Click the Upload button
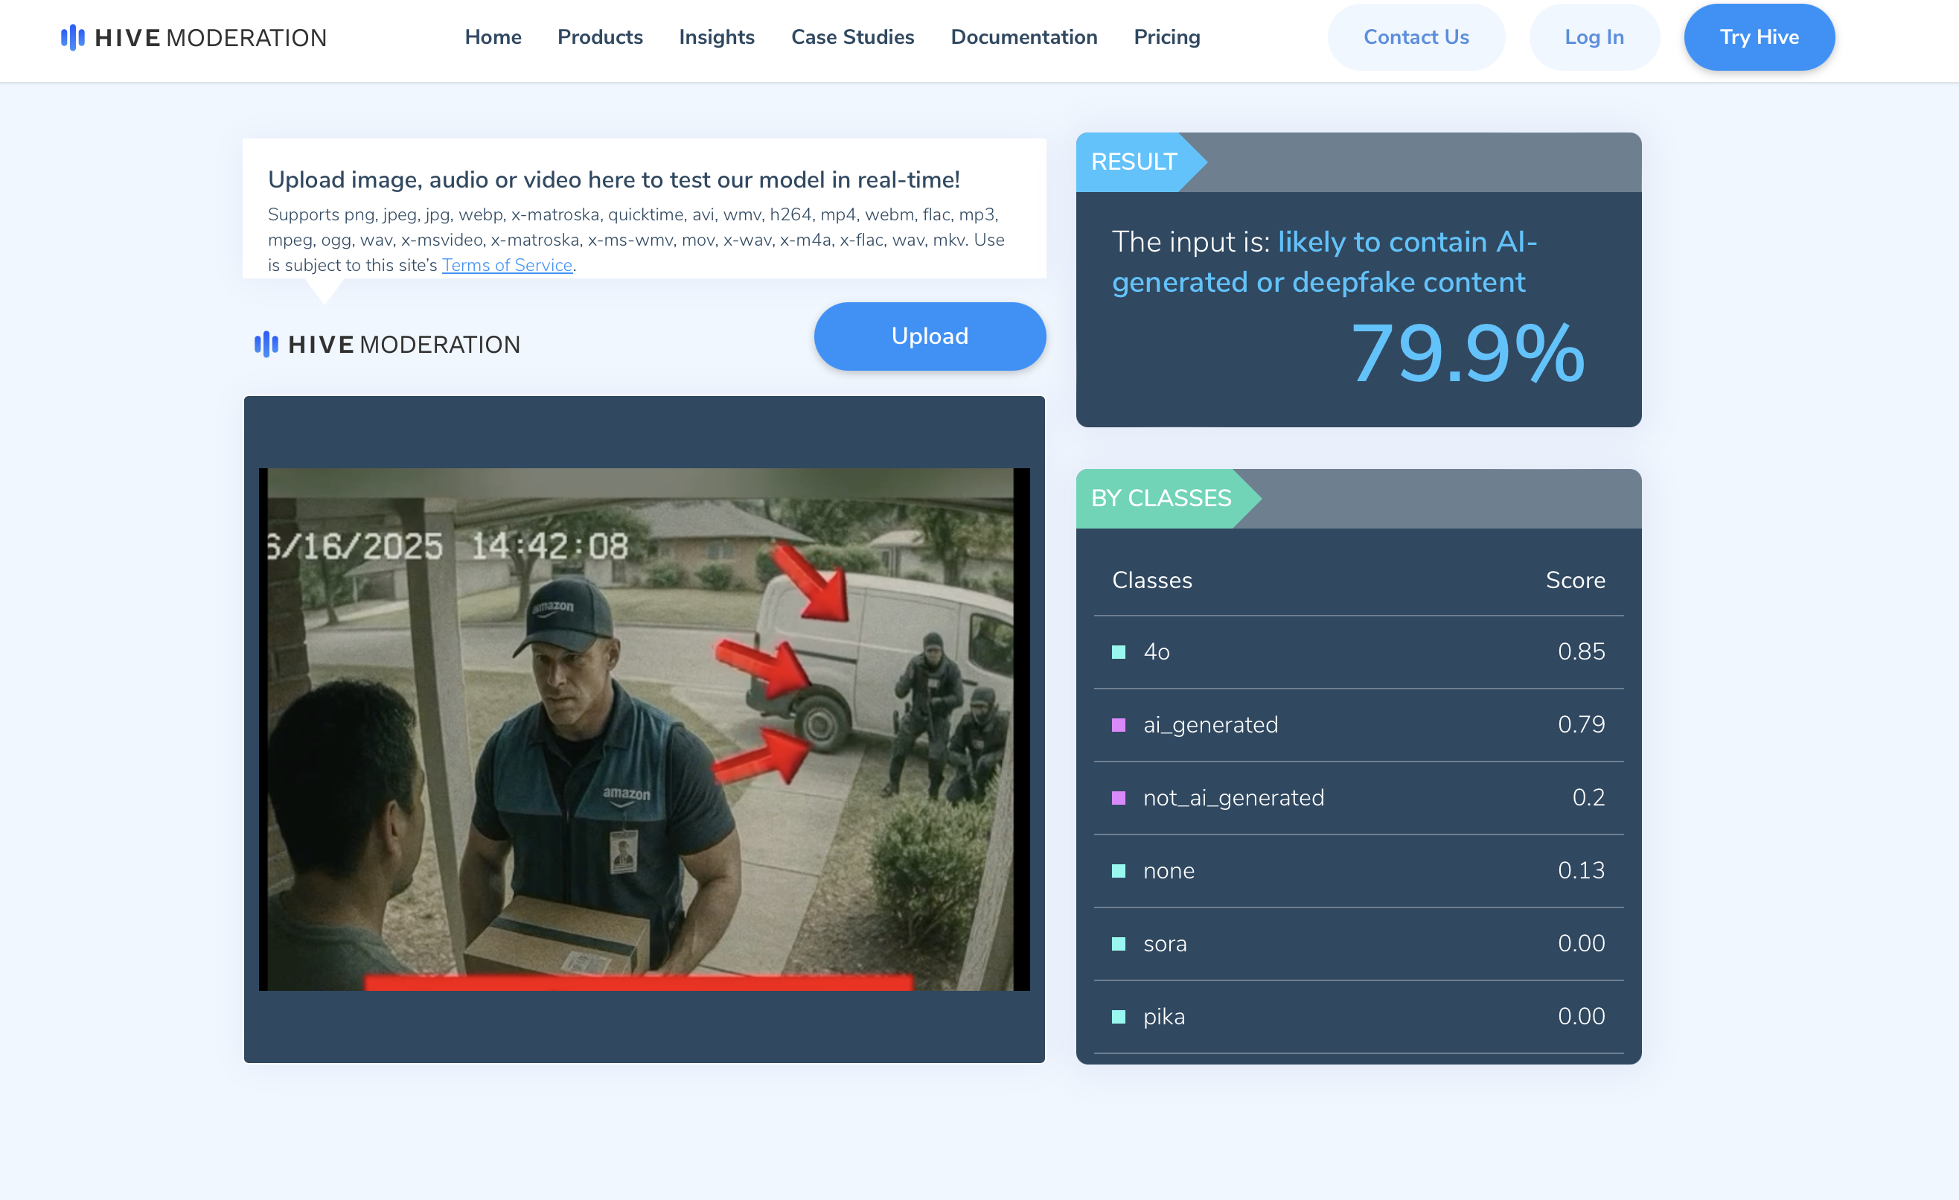Screen dimensions: 1959x1200 coord(930,336)
